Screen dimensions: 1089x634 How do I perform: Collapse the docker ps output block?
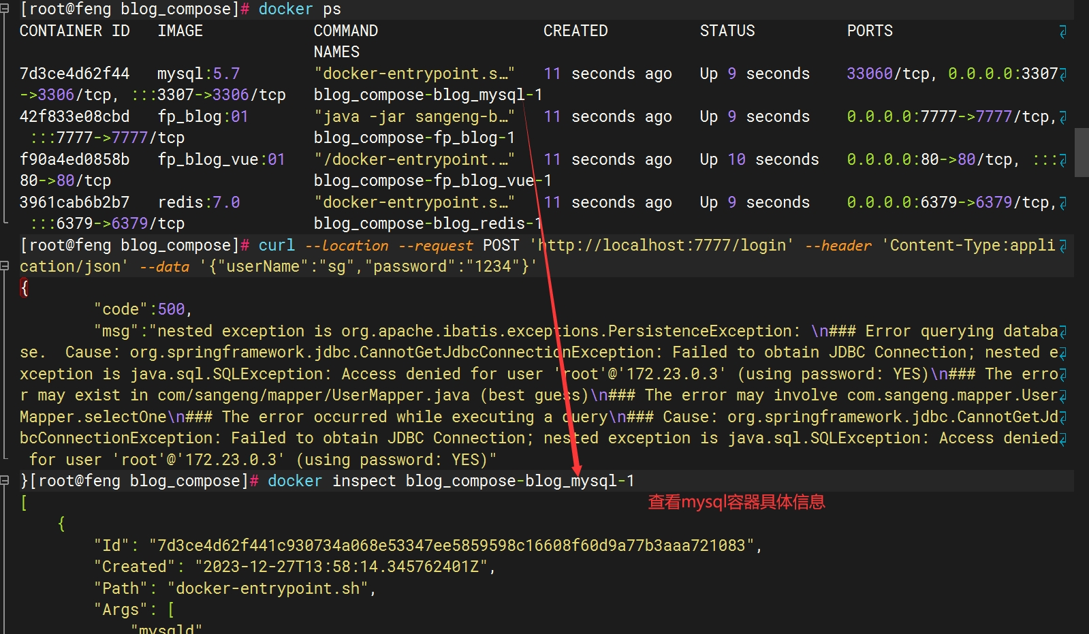pos(4,9)
